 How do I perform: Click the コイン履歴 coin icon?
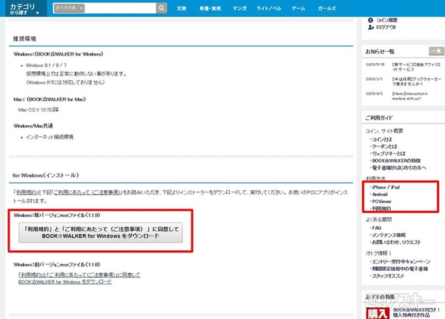click(370, 20)
